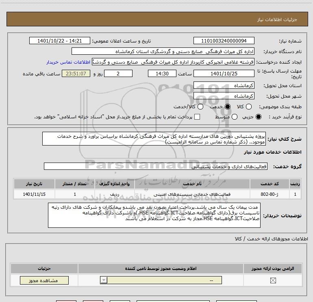
Task: Click the announcement date field 1401/10/22 - 14:21
Action: (x=60, y=41)
